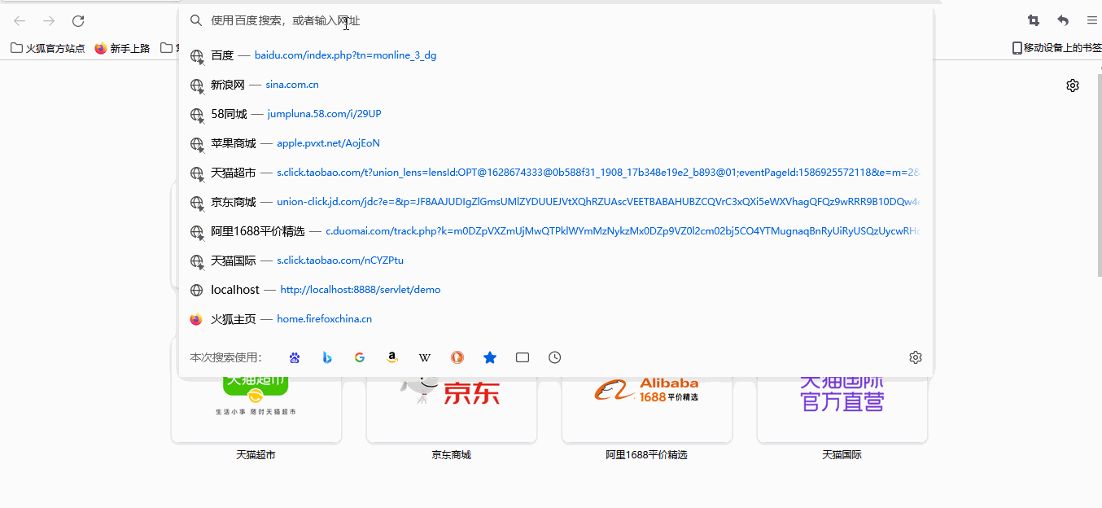1102x508 pixels.
Task: Select the 新浪网 sina.com.cn suggestion
Action: pos(556,85)
